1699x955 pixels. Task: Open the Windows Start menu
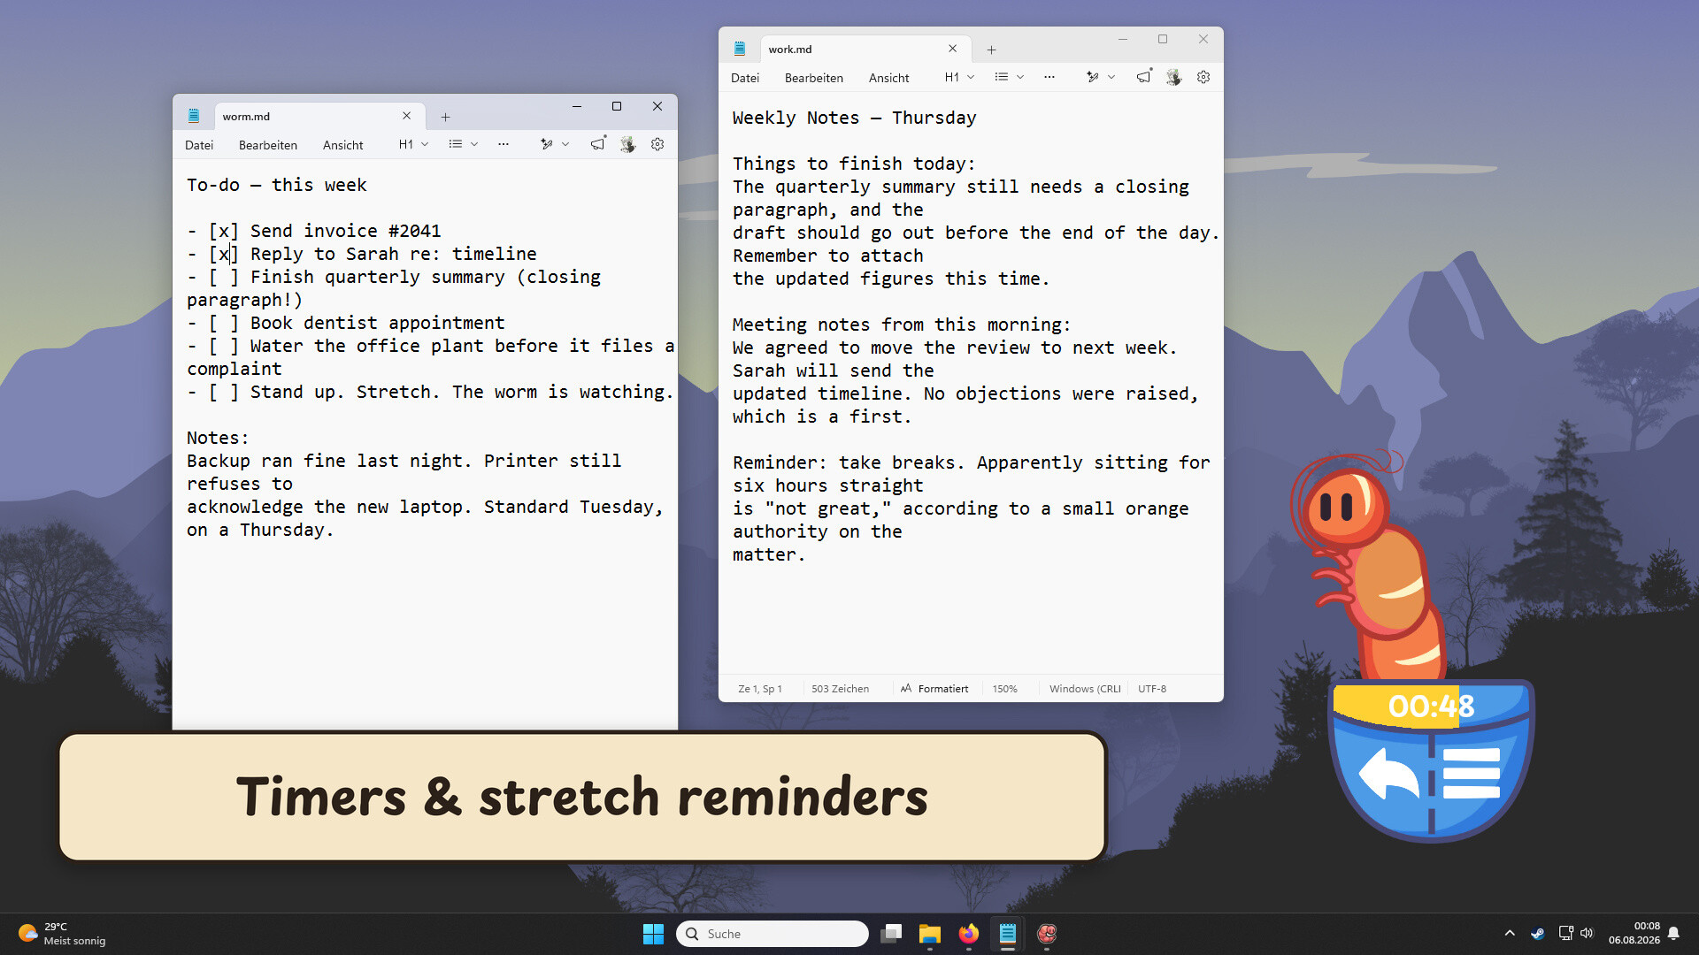pos(653,934)
